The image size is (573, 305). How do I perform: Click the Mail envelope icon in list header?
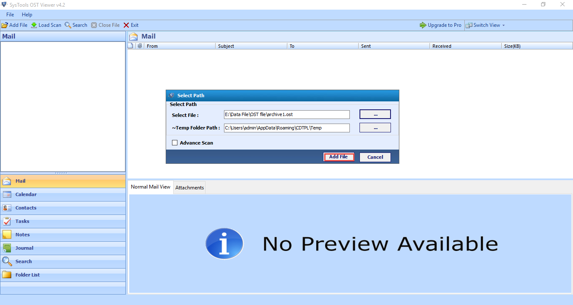tap(133, 36)
